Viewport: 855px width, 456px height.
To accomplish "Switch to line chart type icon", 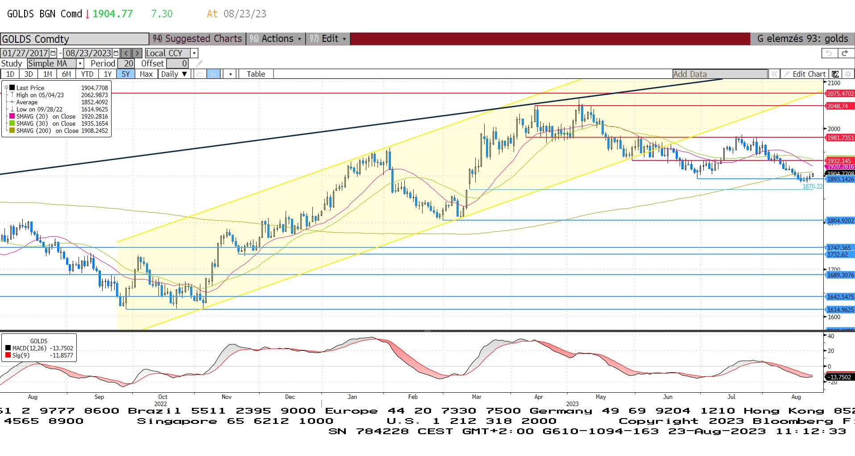I will [x=200, y=74].
